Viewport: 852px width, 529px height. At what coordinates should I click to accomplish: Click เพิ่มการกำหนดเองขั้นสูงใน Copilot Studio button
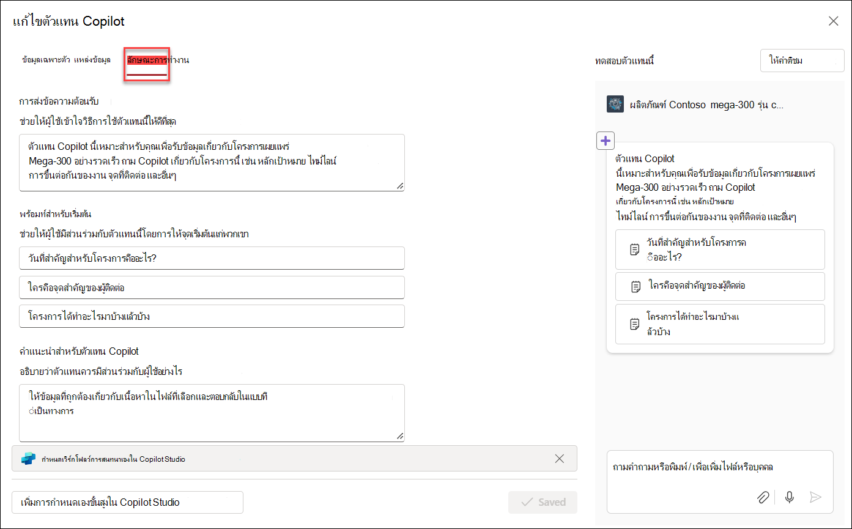pyautogui.click(x=127, y=502)
